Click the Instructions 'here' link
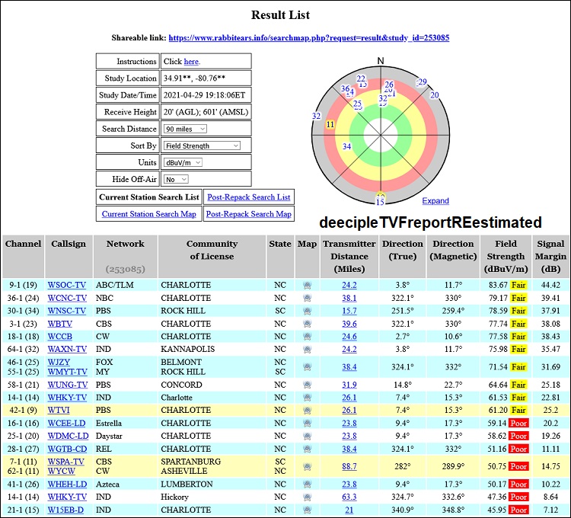Viewport: 571px width, 518px height. click(191, 62)
